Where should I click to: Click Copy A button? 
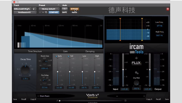tap(149, 99)
